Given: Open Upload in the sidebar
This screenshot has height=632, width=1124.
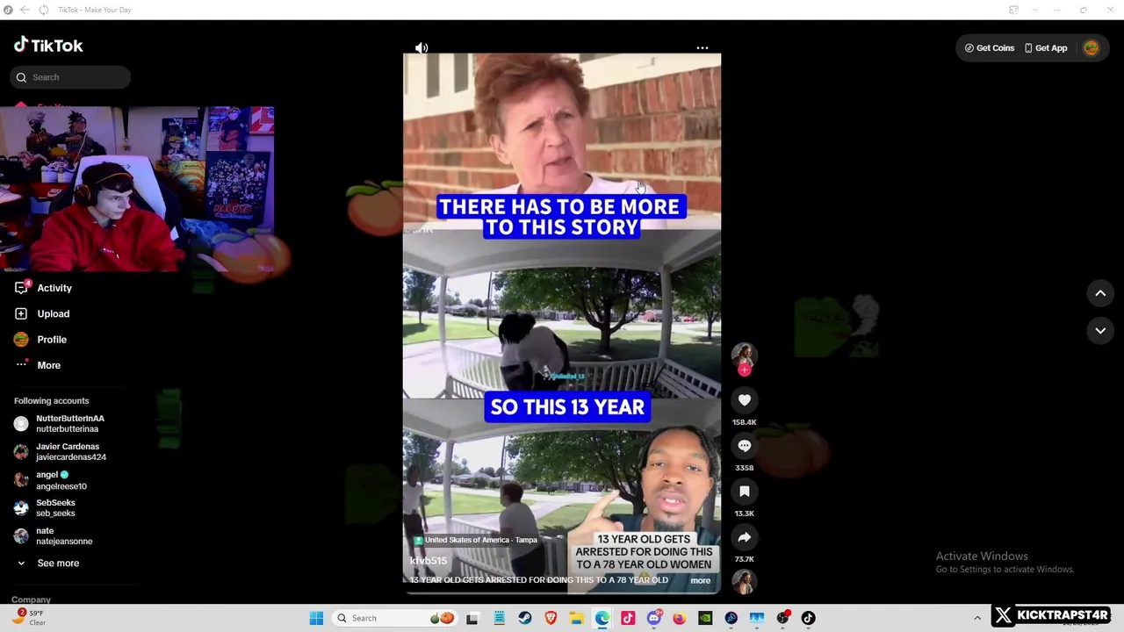Looking at the screenshot, I should 42,313.
